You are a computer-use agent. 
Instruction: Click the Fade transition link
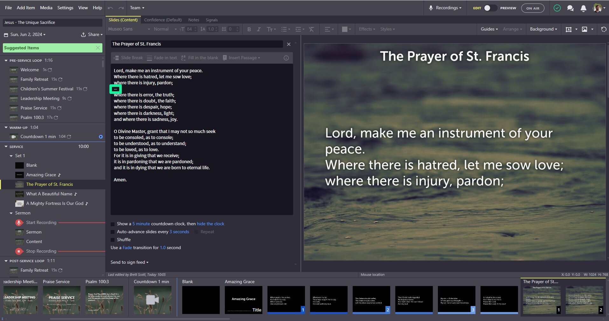point(127,248)
